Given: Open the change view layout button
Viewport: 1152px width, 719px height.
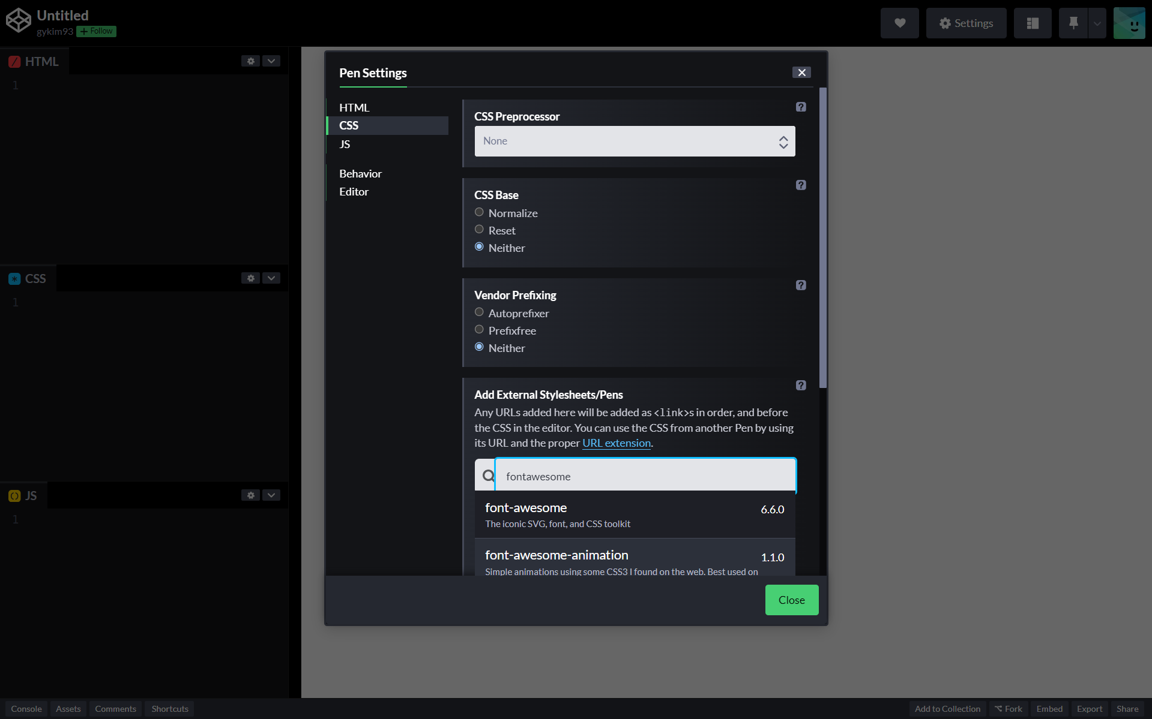Looking at the screenshot, I should click(1033, 23).
